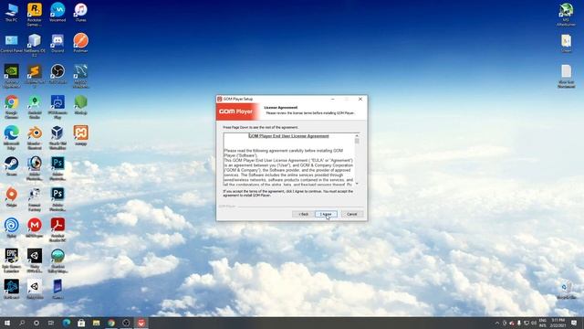584x329 pixels.
Task: Select the green cube desktop shortcut
Action: coord(80,105)
